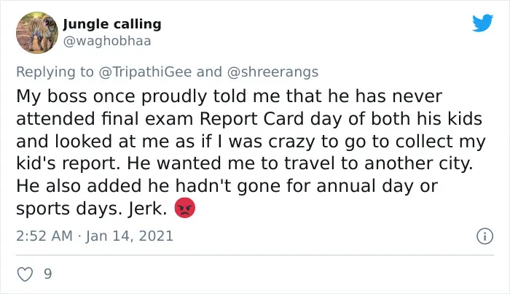Visit the @shreerangs mention
The width and height of the screenshot is (510, 294).
[272, 72]
